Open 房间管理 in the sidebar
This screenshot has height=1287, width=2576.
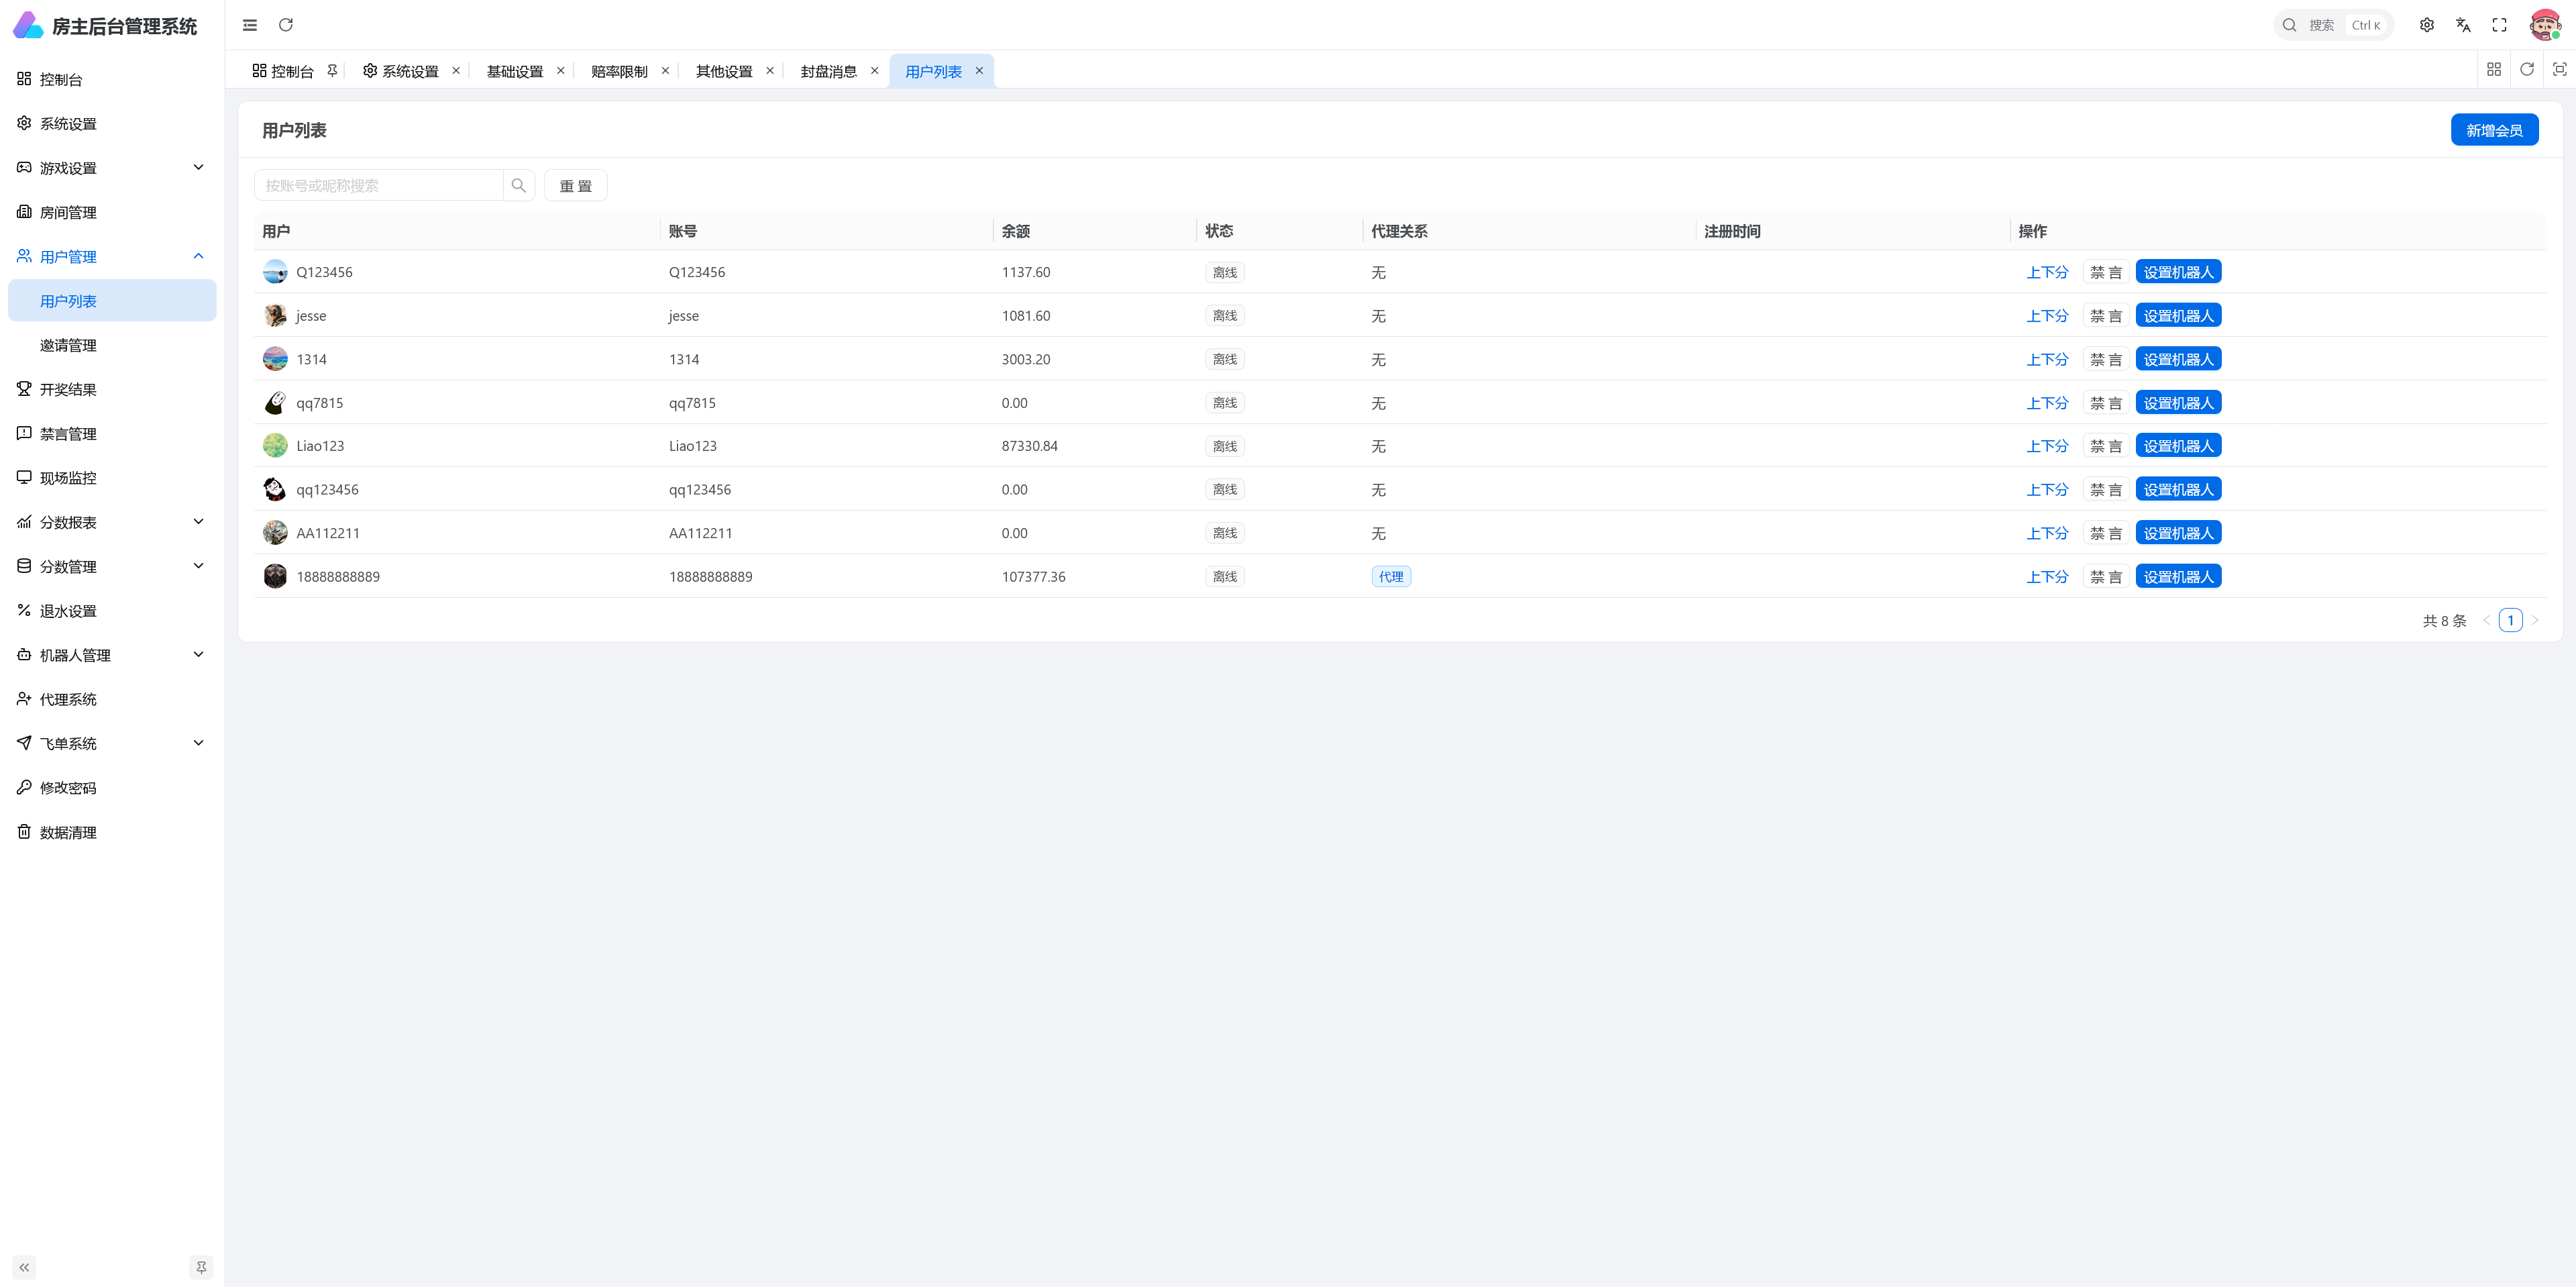(x=112, y=212)
